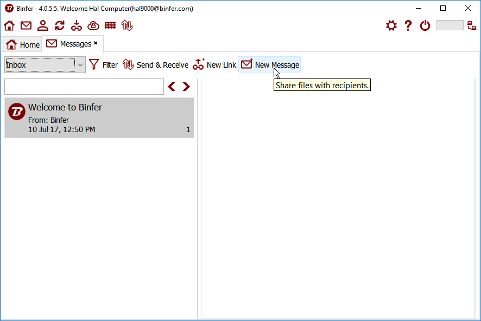The width and height of the screenshot is (481, 321).
Task: Click the transfers up-down arrows icon in top toolbar
Action: click(x=127, y=25)
